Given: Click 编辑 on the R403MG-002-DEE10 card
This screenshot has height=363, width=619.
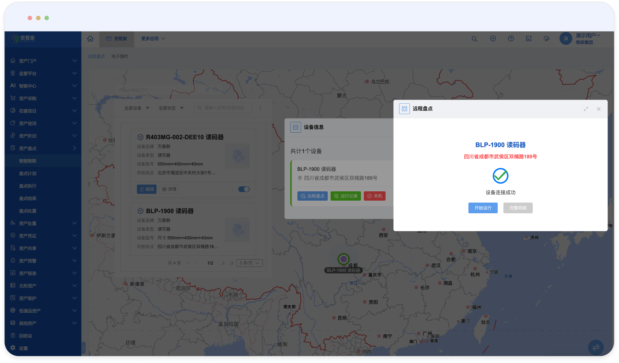Looking at the screenshot, I should [x=146, y=189].
